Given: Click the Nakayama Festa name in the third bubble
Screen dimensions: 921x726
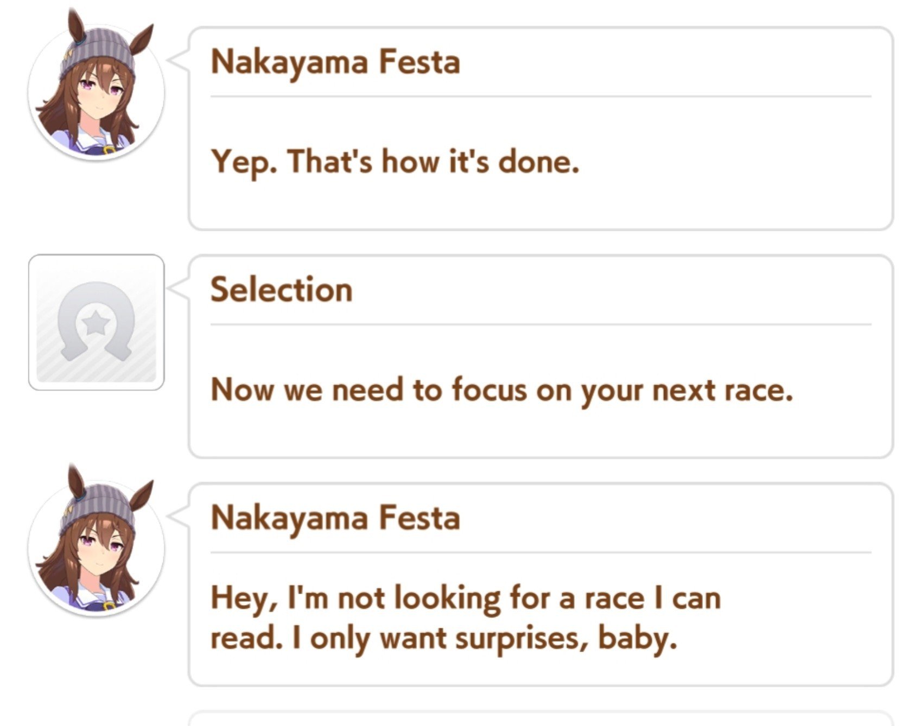Looking at the screenshot, I should point(335,518).
